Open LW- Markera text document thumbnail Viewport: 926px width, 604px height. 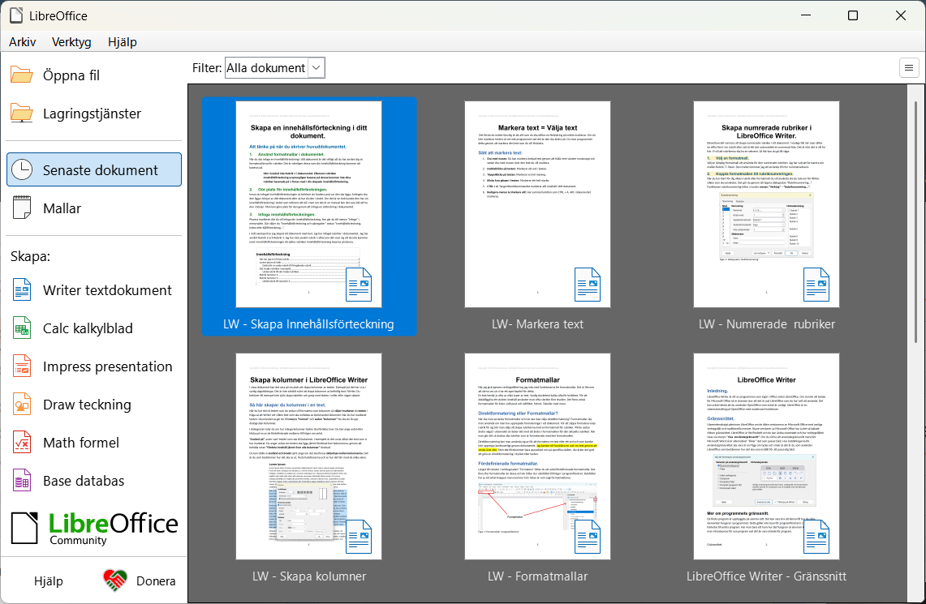537,204
